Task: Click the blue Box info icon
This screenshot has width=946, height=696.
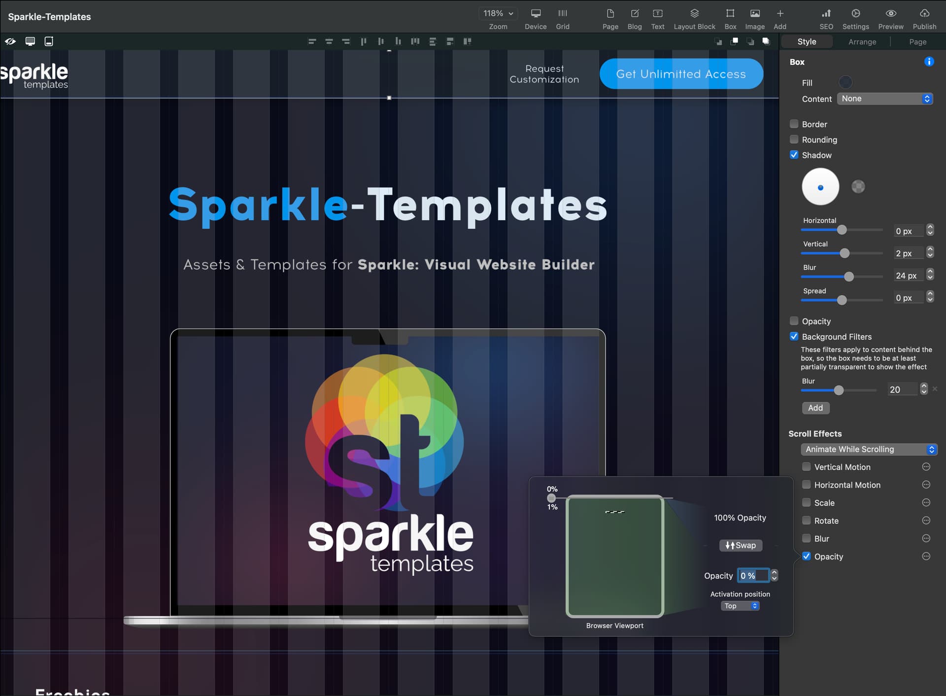Action: pyautogui.click(x=929, y=62)
